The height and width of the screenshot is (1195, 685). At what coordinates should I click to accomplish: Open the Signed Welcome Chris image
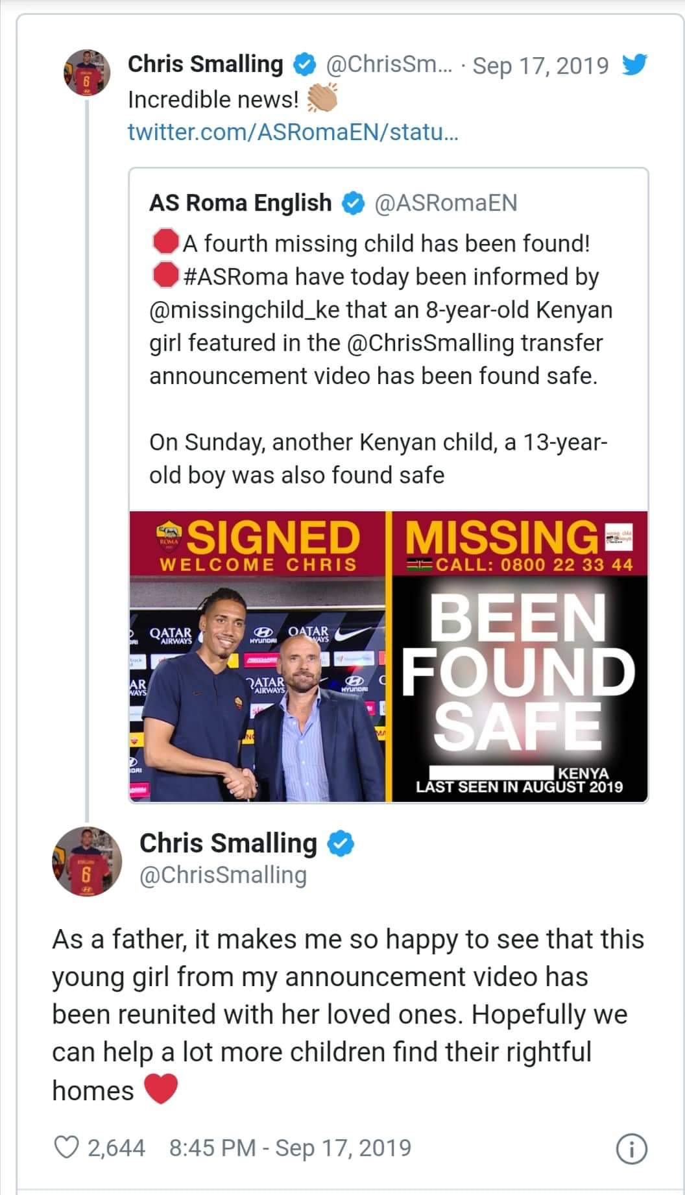[x=259, y=657]
